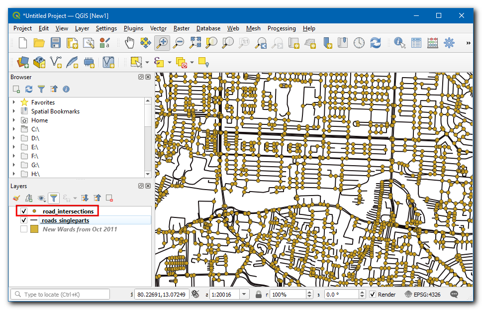Screen dimensions: 482x310
Task: Click the Zoom Out magnifier tool
Action: coord(178,43)
